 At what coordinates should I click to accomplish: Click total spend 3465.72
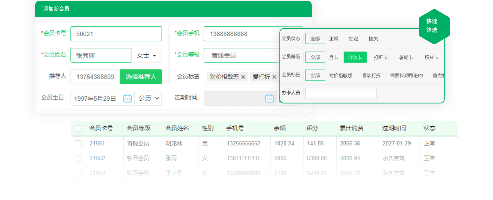[350, 173]
